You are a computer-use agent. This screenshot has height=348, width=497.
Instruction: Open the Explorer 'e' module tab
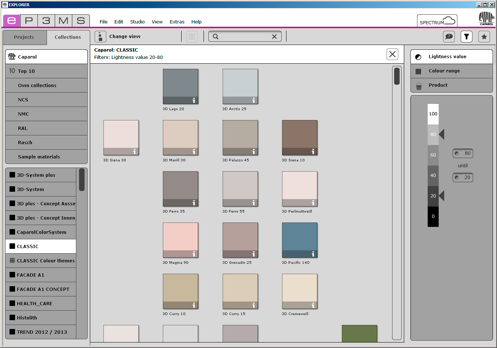pos(11,20)
